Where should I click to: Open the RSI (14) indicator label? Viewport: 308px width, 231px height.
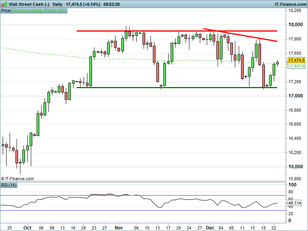[8, 185]
